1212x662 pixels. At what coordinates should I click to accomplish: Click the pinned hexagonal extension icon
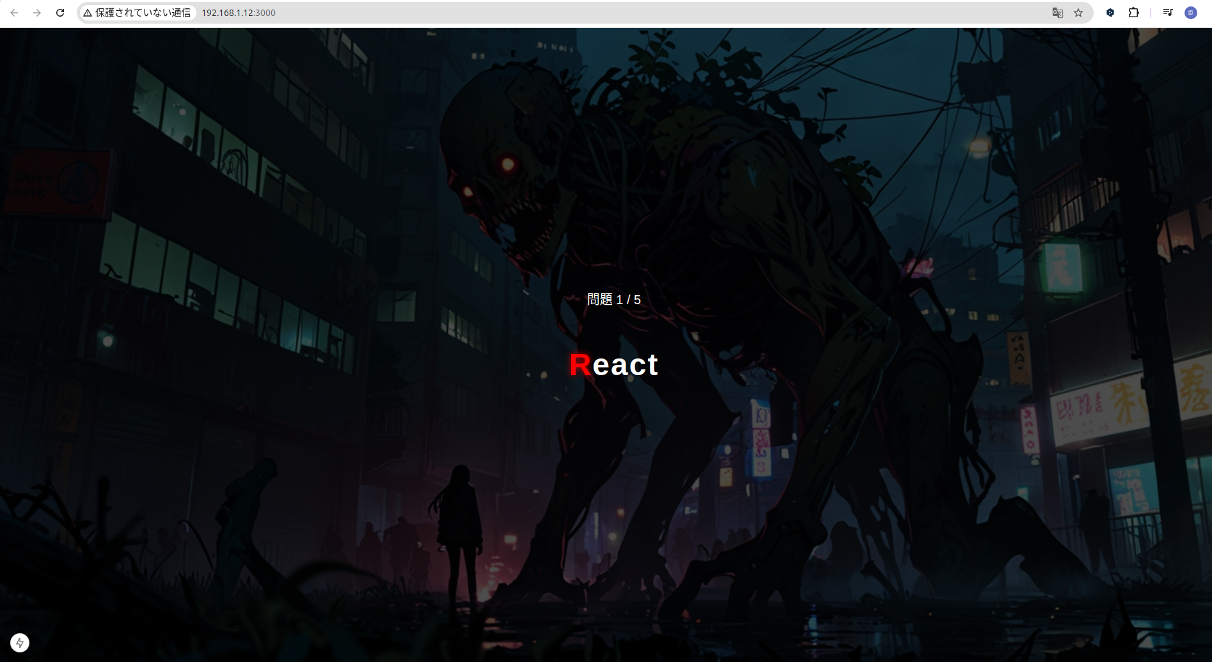1110,13
